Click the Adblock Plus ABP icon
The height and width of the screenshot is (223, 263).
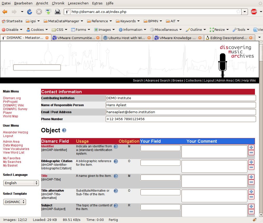coord(254,12)
